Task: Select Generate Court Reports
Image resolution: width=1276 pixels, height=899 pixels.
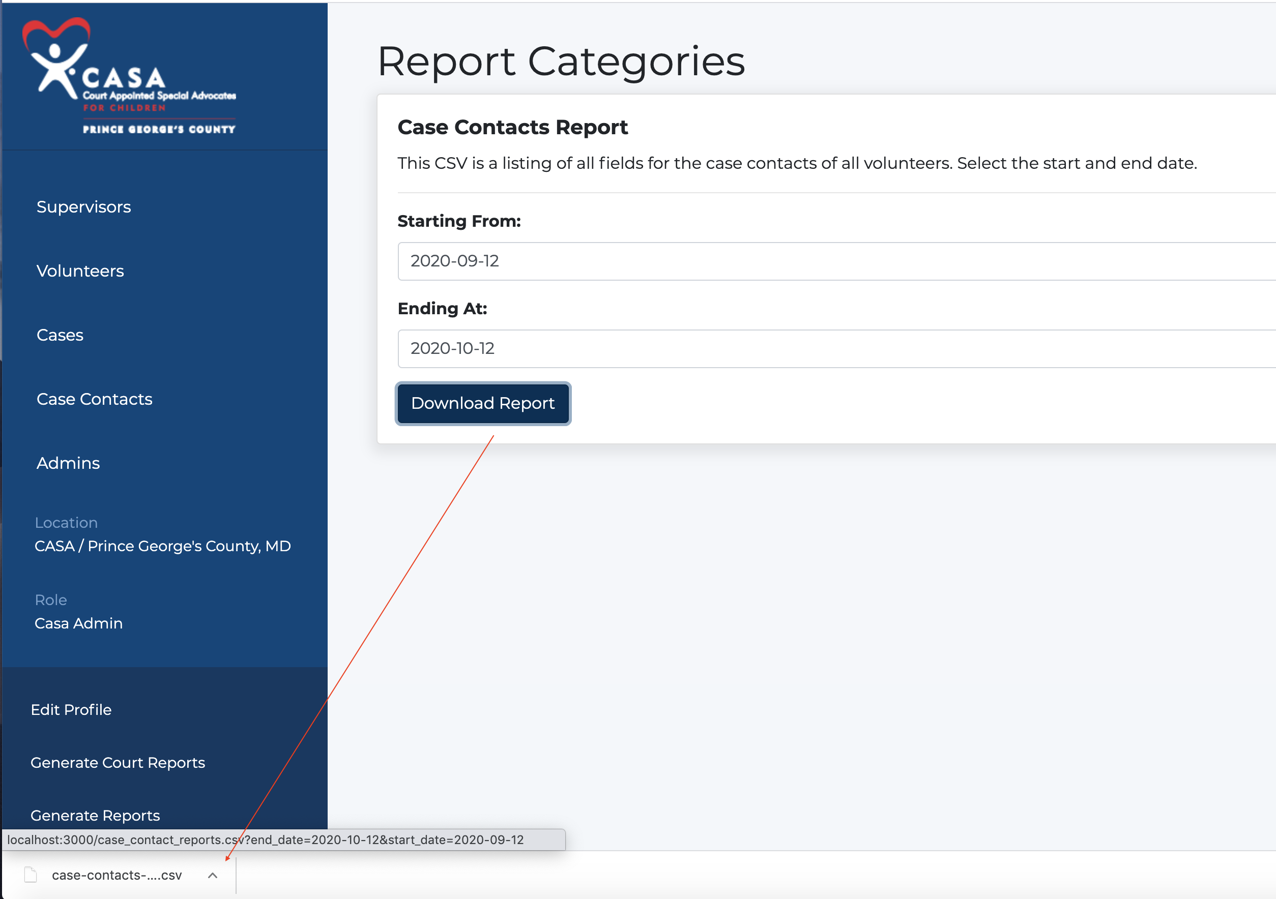Action: tap(118, 762)
